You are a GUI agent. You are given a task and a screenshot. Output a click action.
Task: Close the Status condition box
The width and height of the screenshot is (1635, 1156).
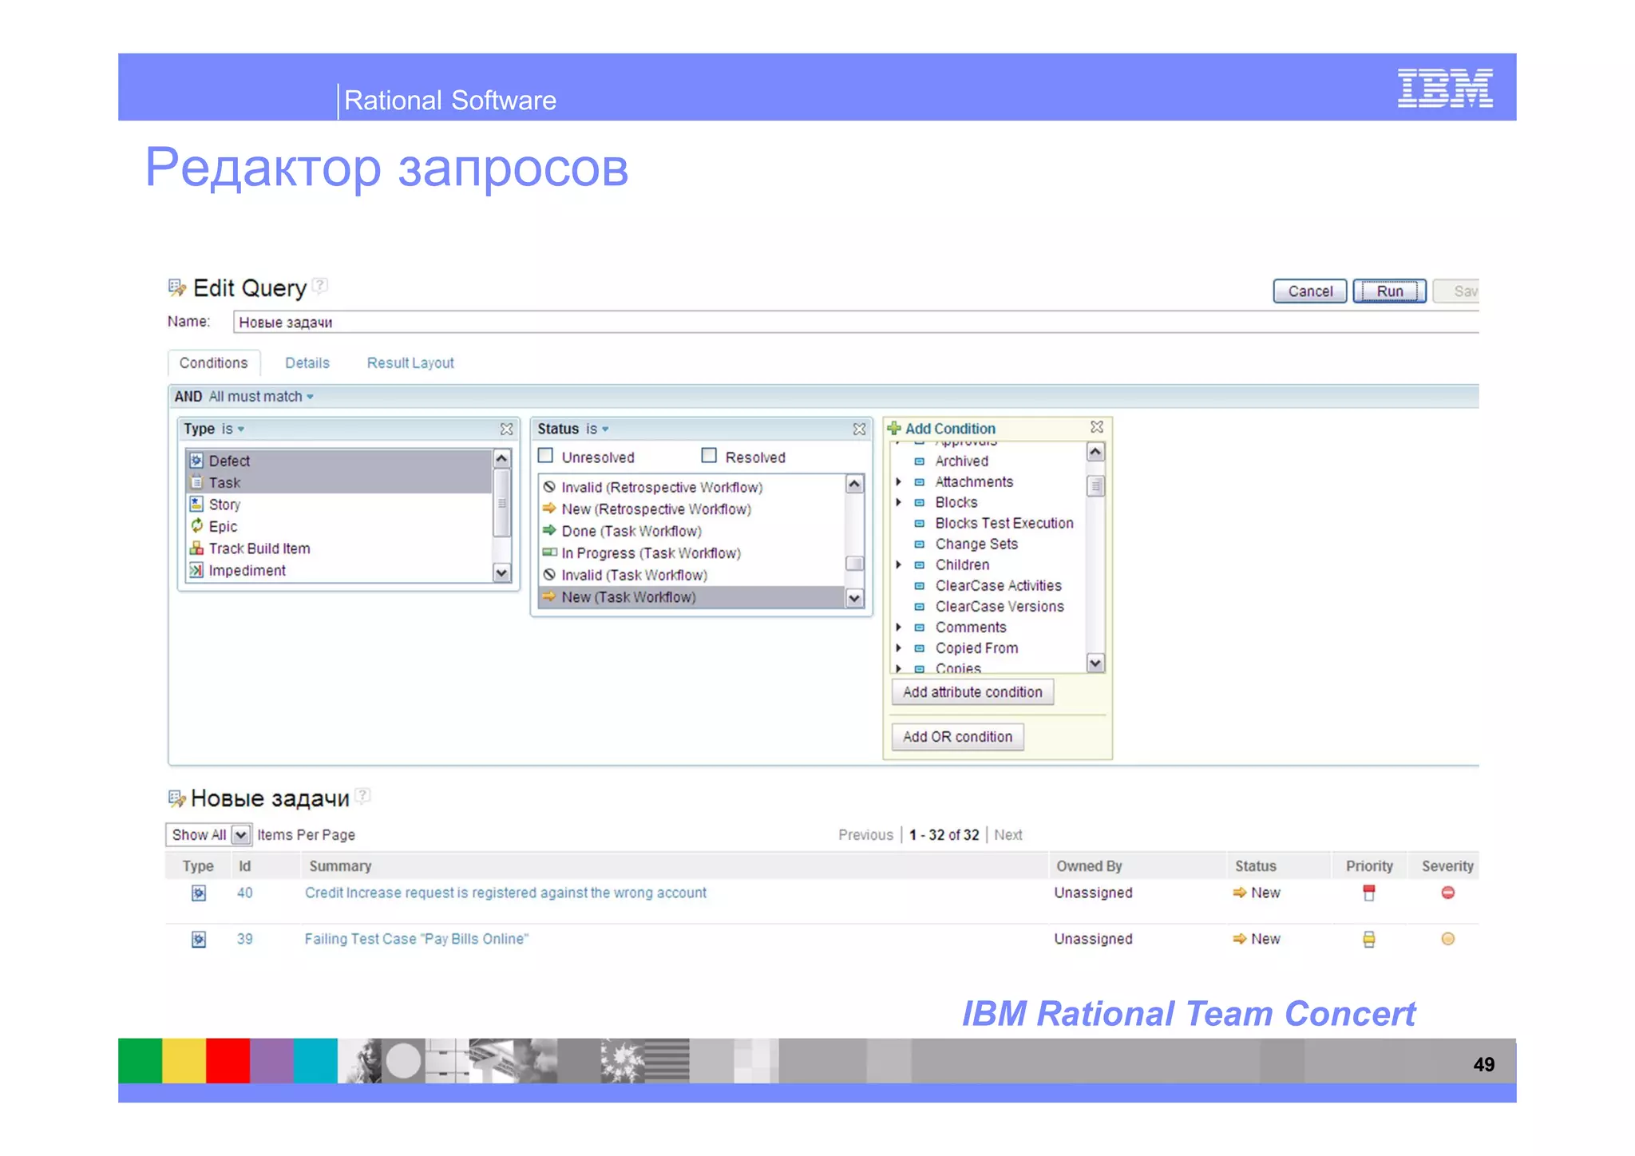coord(859,429)
